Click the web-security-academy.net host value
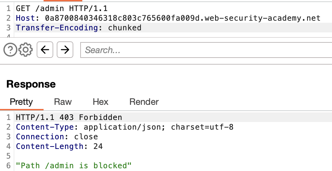Image resolution: width=332 pixels, height=171 pixels. point(183,18)
